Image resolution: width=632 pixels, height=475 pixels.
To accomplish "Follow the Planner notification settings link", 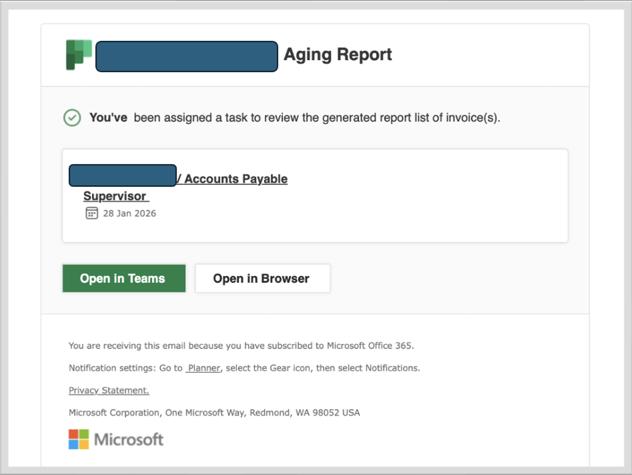I will pyautogui.click(x=204, y=368).
